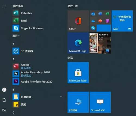Launch Adobe Photoshop 2020 icon
This screenshot has width=136, height=116.
pos(16,74)
